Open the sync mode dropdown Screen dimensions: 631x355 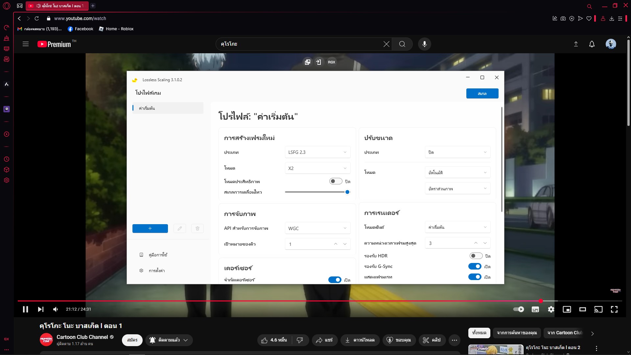pyautogui.click(x=457, y=227)
